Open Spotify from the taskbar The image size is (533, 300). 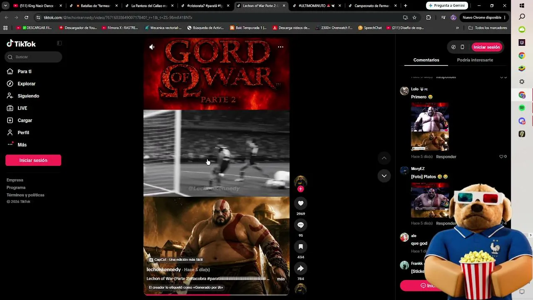pos(522,108)
